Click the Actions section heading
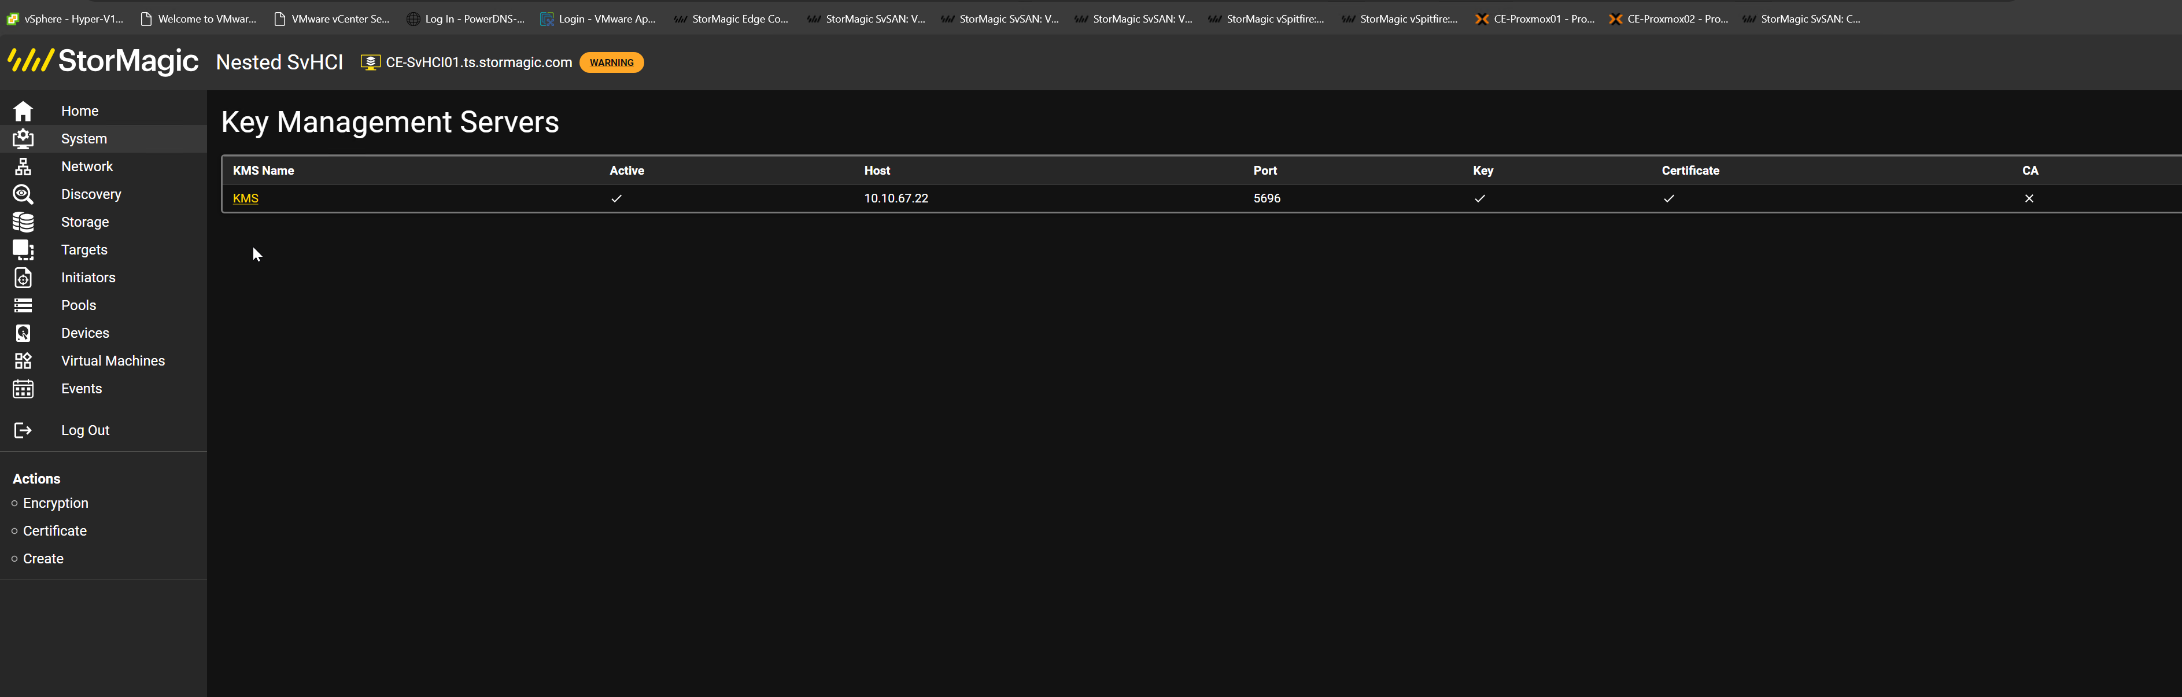Image resolution: width=2182 pixels, height=697 pixels. click(x=36, y=478)
